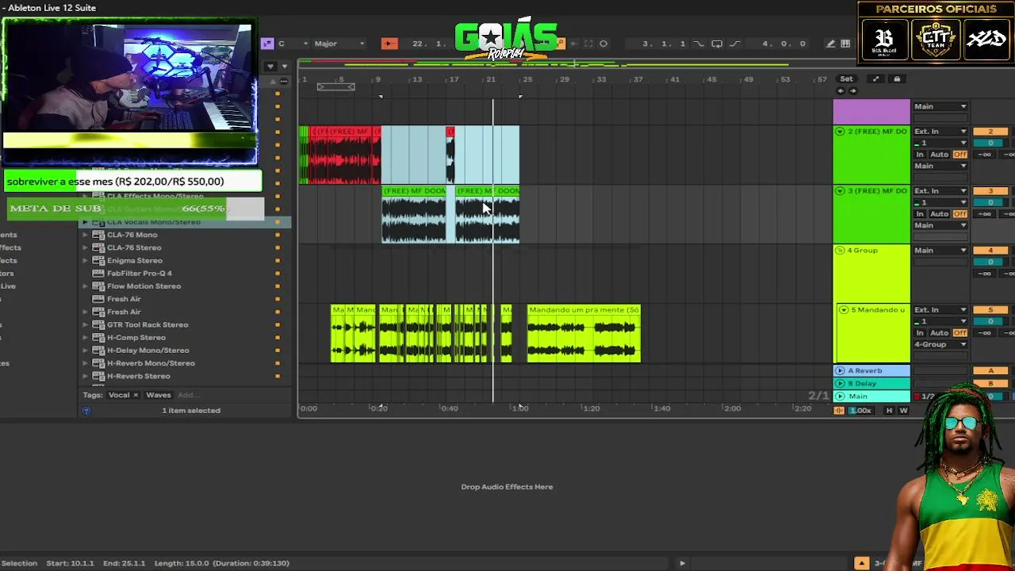
Task: Expand the CLA-76 Stereo browser entry
Action: [86, 247]
